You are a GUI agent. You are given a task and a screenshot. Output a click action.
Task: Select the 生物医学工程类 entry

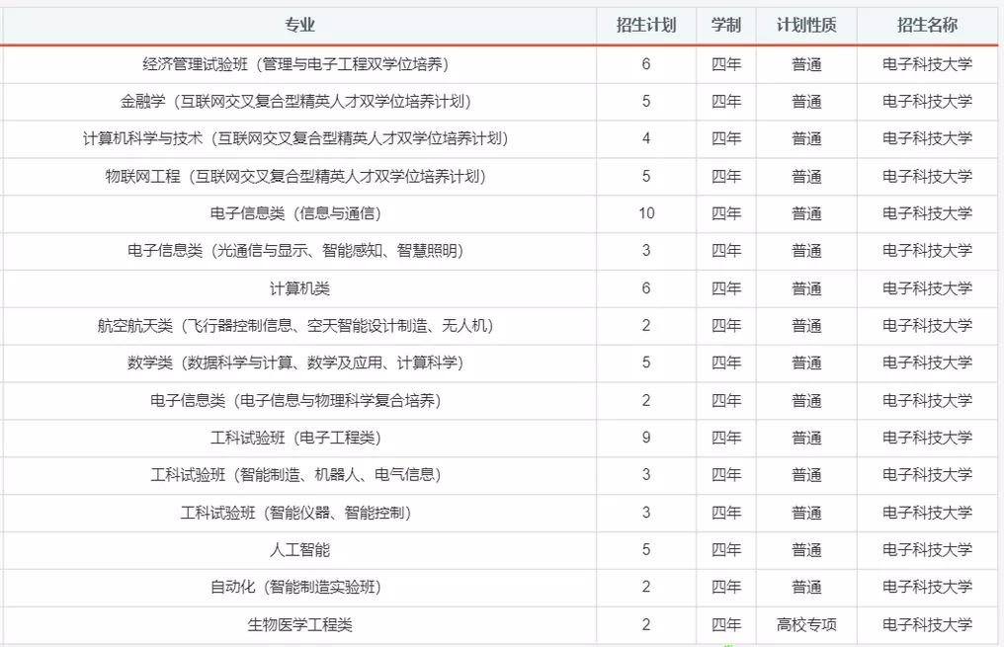[x=300, y=624]
